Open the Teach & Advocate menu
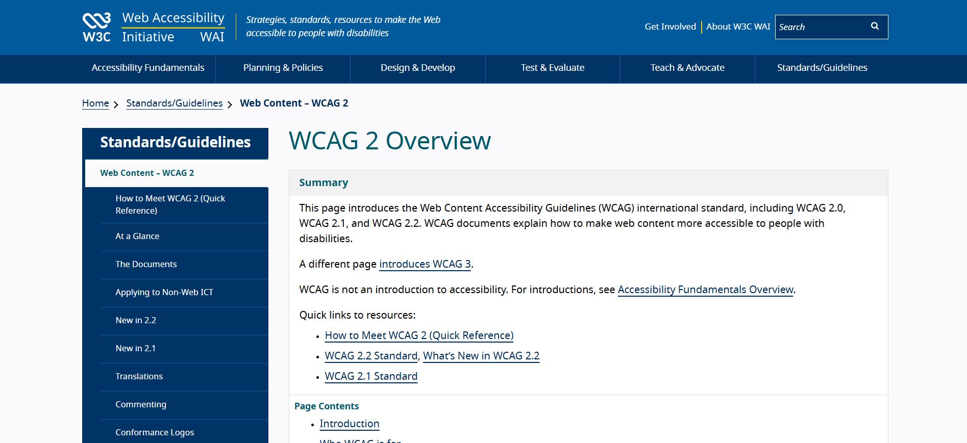Image resolution: width=967 pixels, height=443 pixels. 687,68
